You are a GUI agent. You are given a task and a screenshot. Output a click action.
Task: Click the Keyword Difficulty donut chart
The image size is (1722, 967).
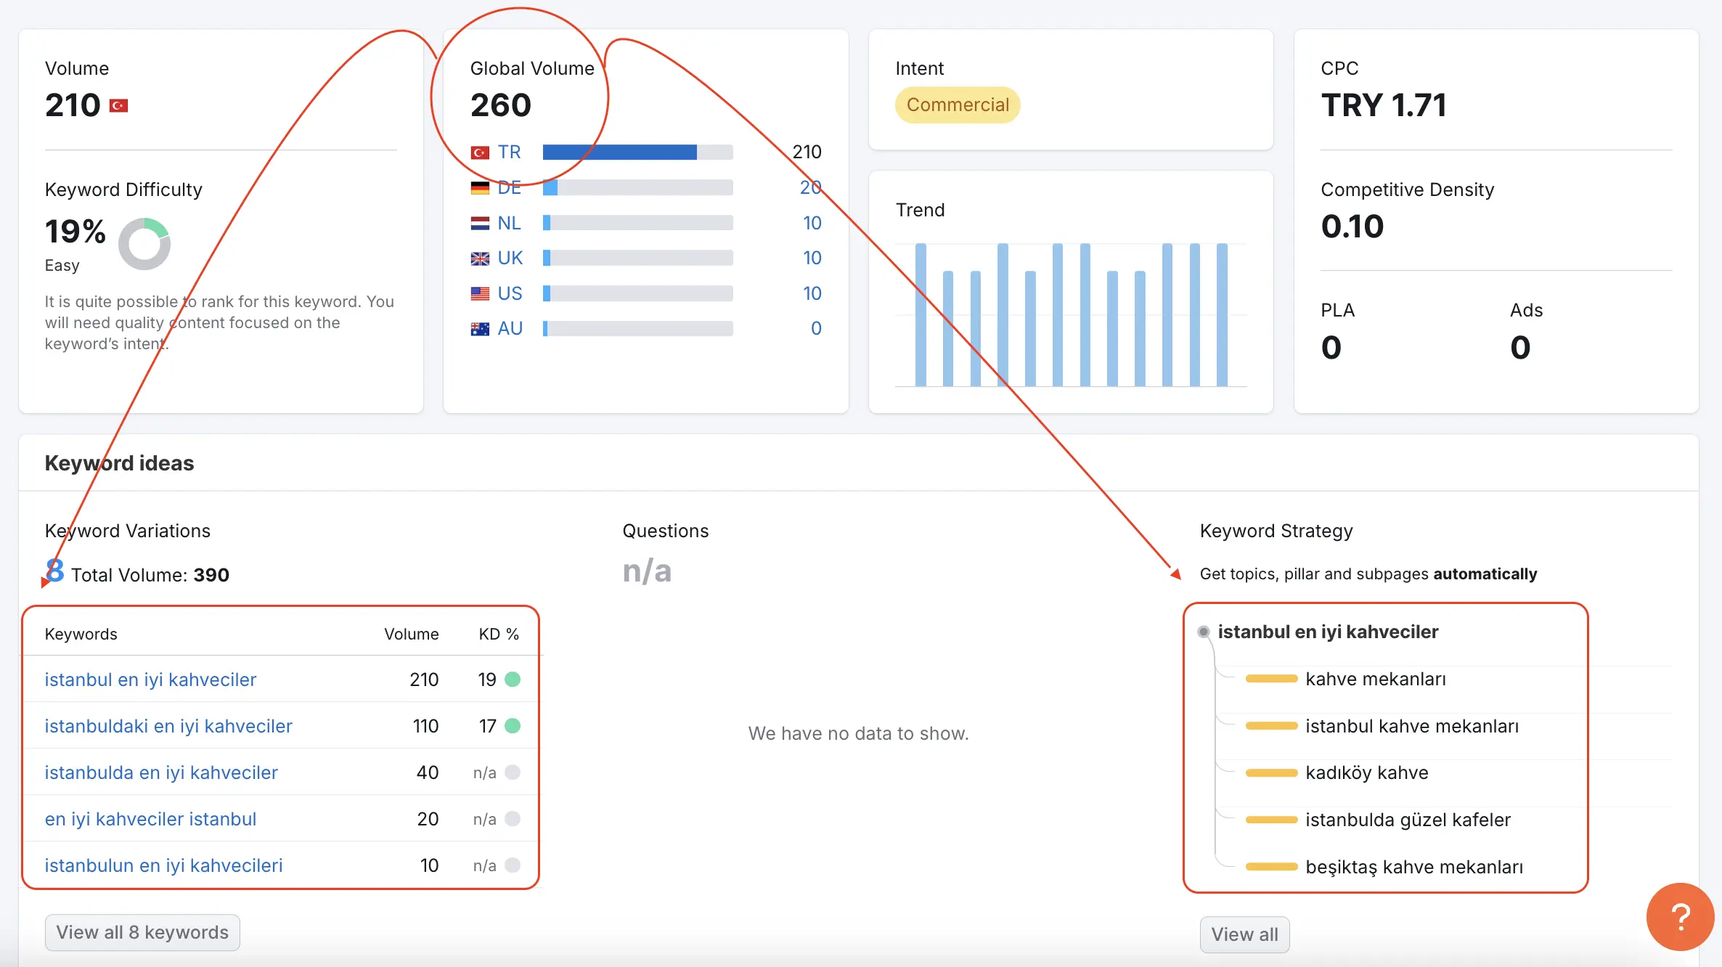(144, 244)
